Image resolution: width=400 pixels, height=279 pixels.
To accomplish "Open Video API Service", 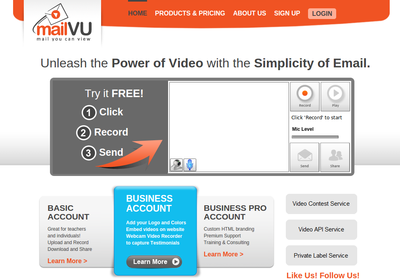I will point(321,229).
